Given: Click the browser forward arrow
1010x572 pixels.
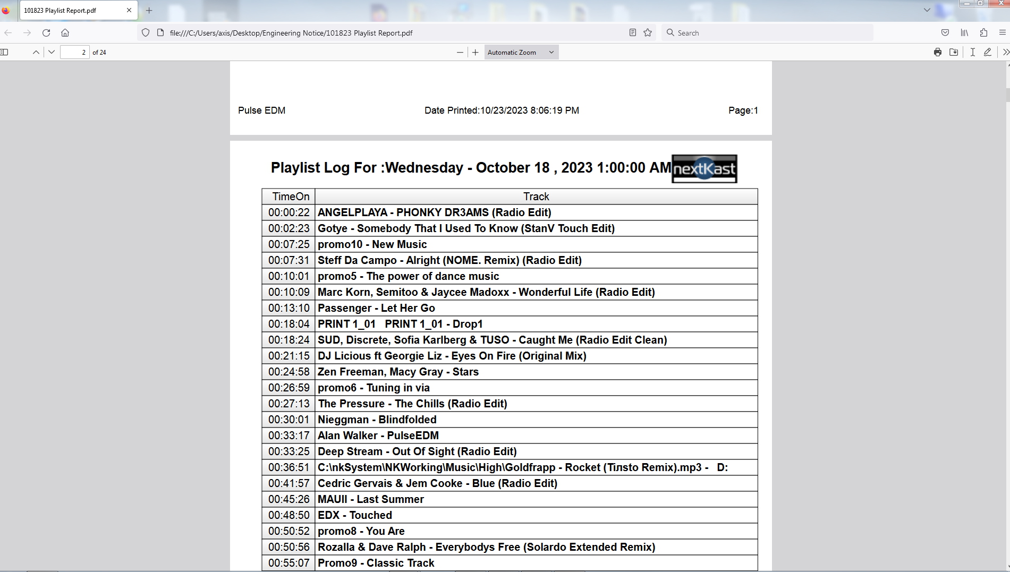Looking at the screenshot, I should pyautogui.click(x=27, y=33).
